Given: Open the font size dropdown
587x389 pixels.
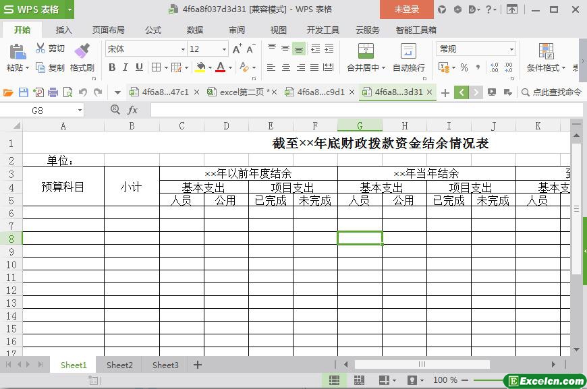Looking at the screenshot, I should tap(224, 49).
